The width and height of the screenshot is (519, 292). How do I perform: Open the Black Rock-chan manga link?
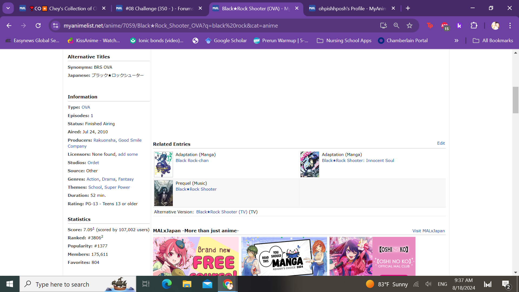[x=192, y=161]
